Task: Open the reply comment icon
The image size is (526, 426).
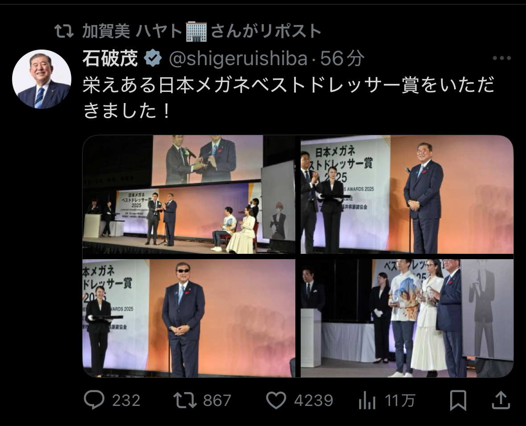Action: pos(94,400)
